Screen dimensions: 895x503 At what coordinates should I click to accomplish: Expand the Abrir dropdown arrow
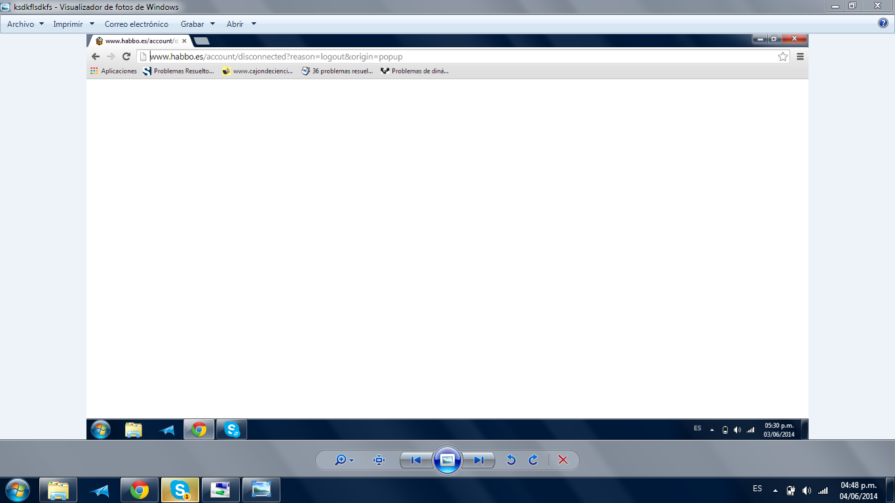coord(254,24)
